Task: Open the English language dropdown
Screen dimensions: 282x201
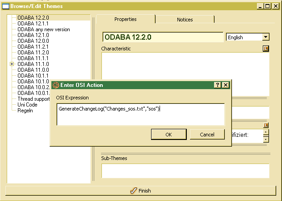Action: click(266, 37)
